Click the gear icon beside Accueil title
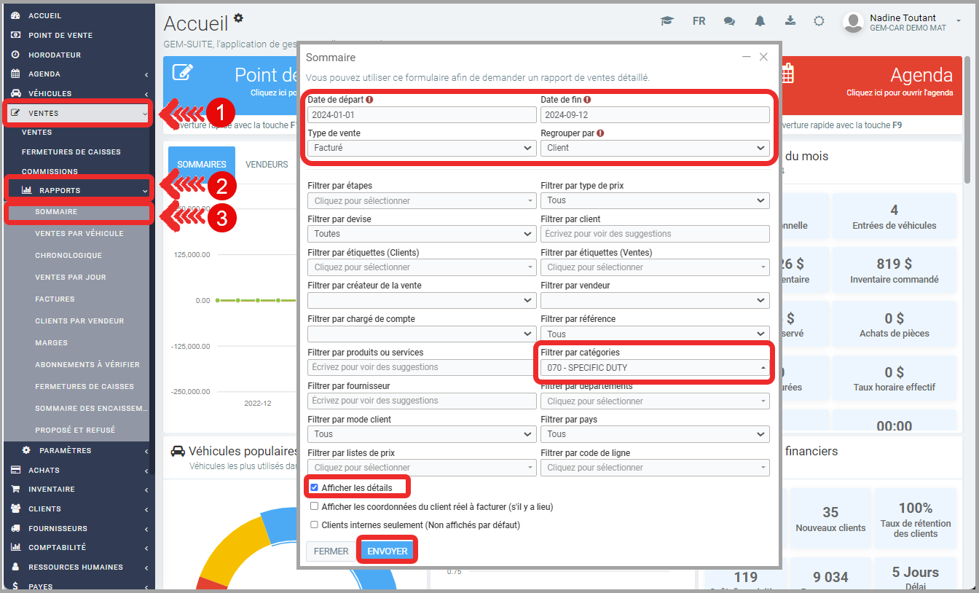Image resolution: width=979 pixels, height=593 pixels. tap(238, 17)
